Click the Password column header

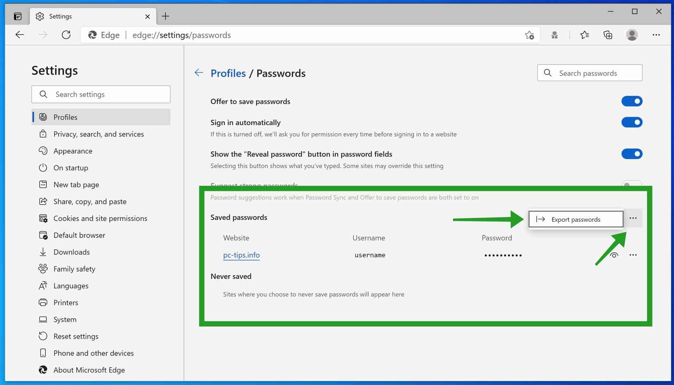[x=497, y=238]
